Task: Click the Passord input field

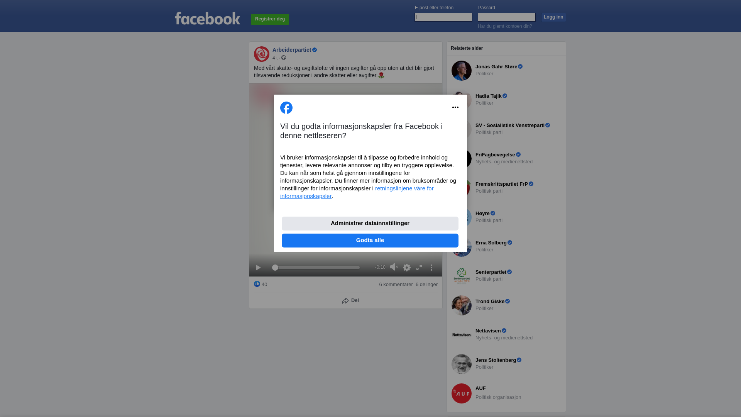Action: tap(507, 17)
